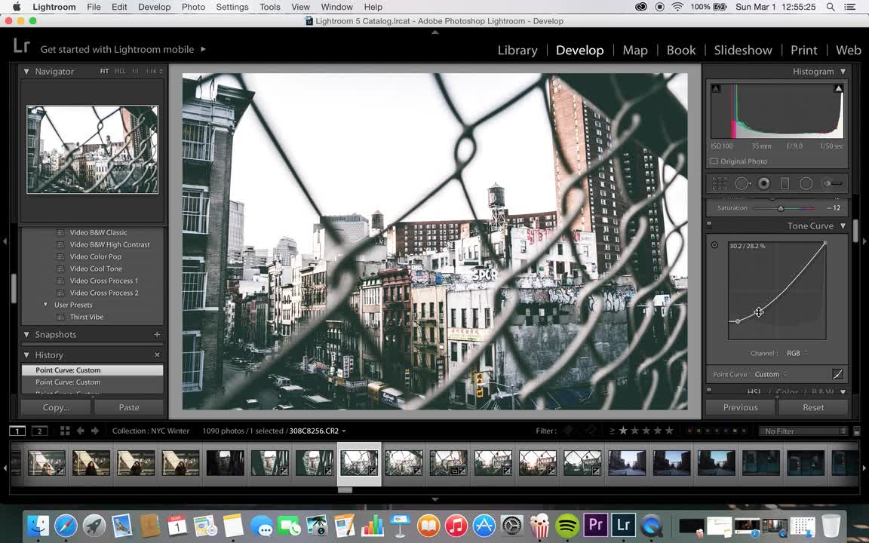Switch to the Library module
This screenshot has height=543, width=869.
[x=517, y=50]
